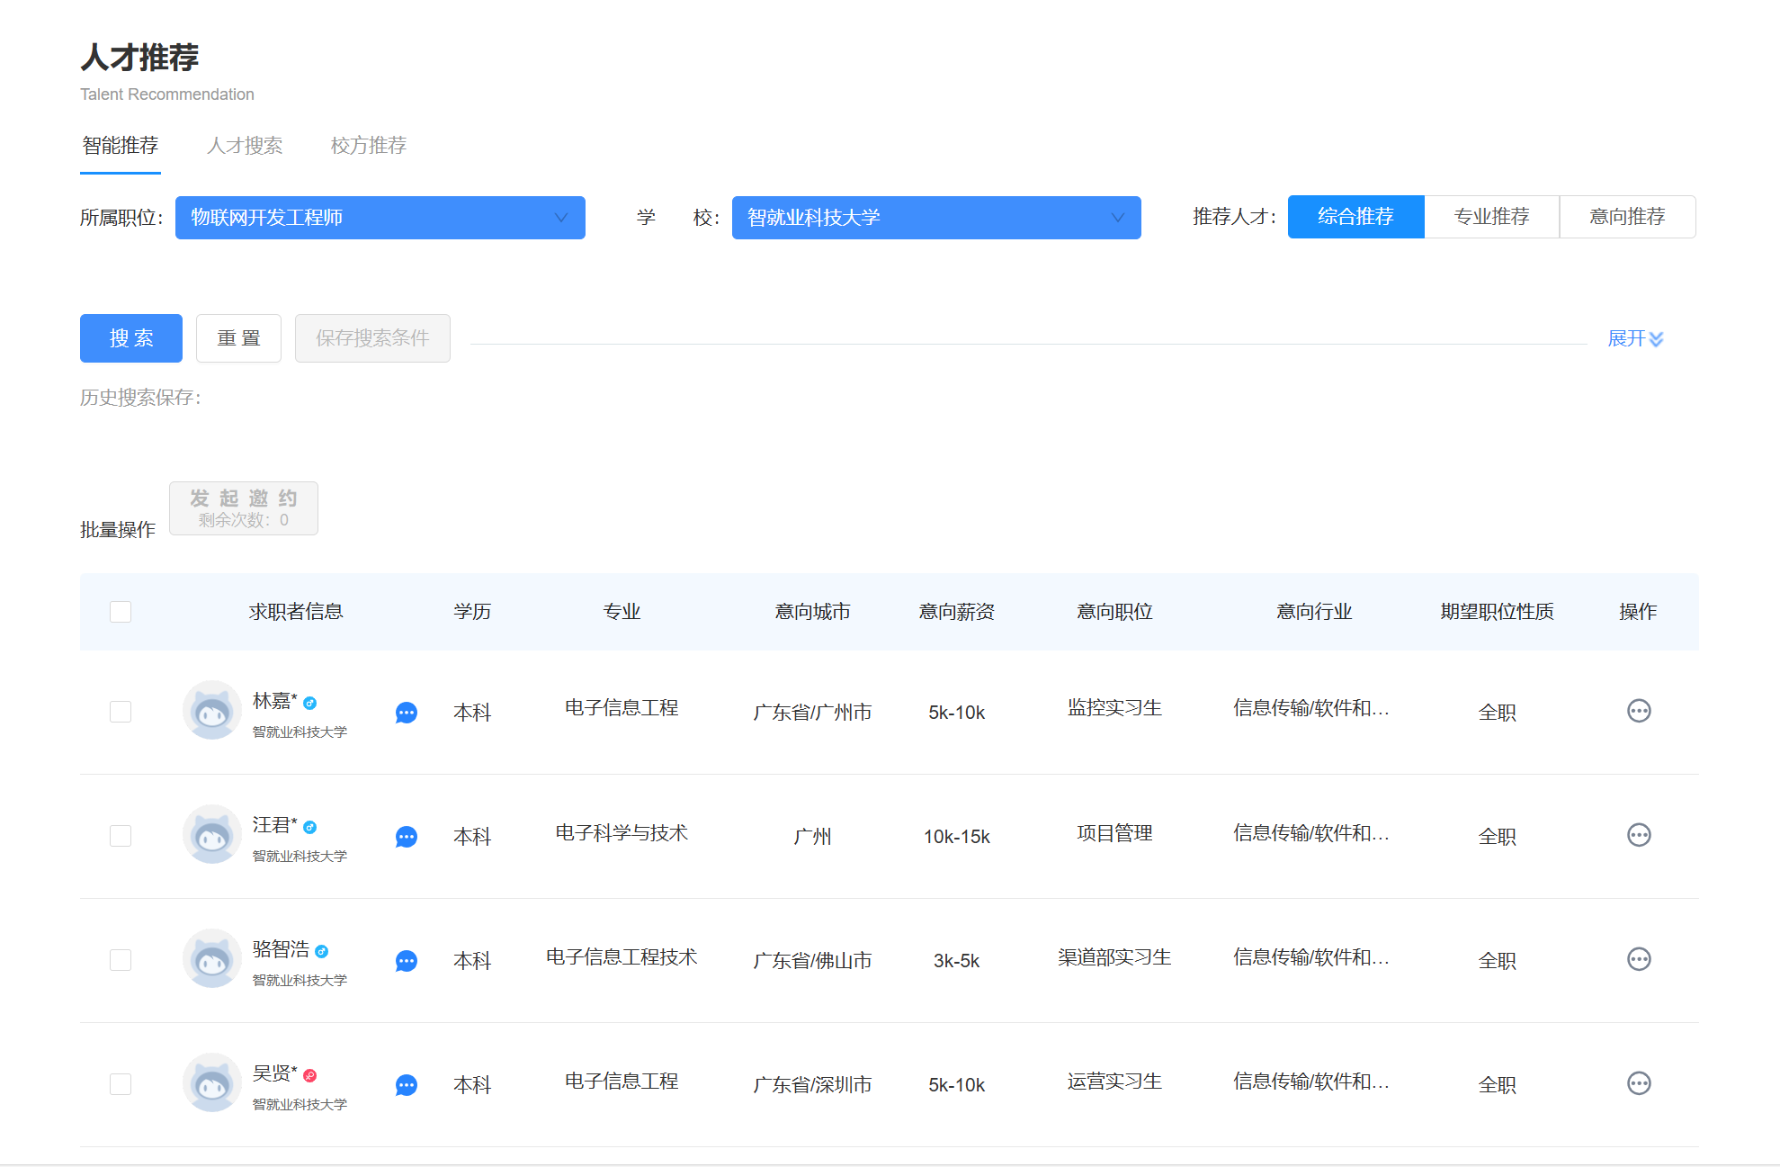This screenshot has height=1167, width=1780.
Task: Select the 专业推荐 option
Action: [1491, 217]
